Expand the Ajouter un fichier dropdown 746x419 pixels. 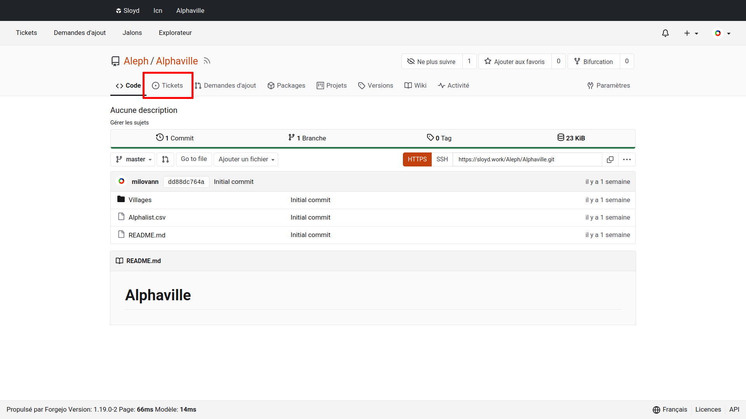tap(246, 159)
